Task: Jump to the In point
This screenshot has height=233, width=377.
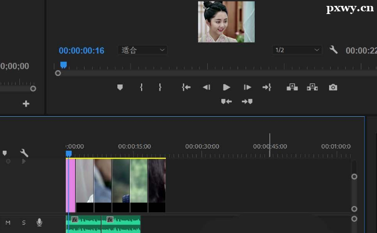Action: click(x=186, y=87)
